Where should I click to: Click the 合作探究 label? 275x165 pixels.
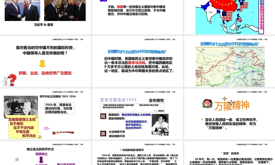156,100
